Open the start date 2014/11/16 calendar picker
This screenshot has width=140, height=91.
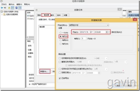[x=91, y=32]
